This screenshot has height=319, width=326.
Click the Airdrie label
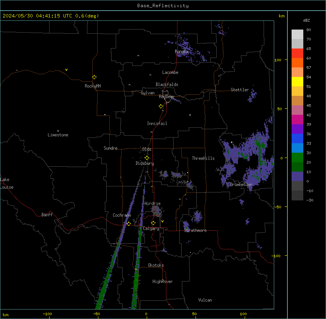(152, 203)
